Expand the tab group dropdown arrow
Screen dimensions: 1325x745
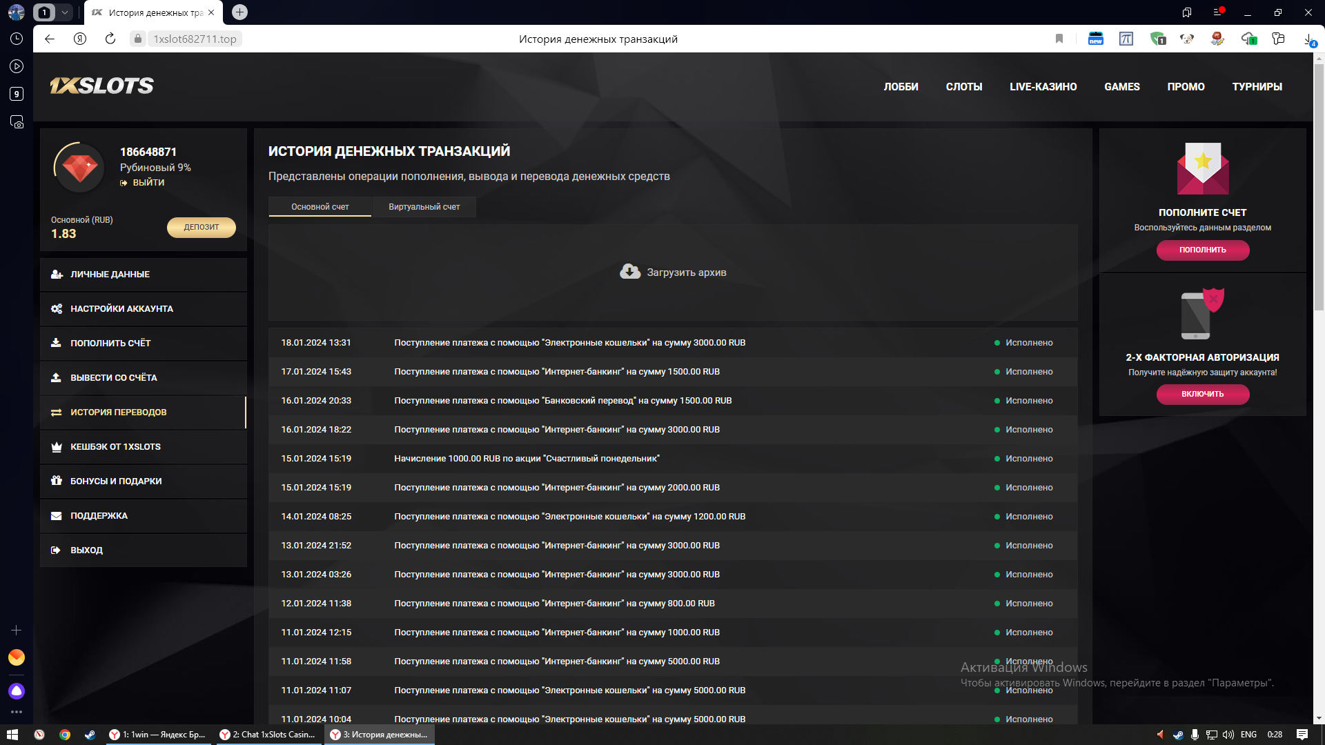[x=64, y=12]
